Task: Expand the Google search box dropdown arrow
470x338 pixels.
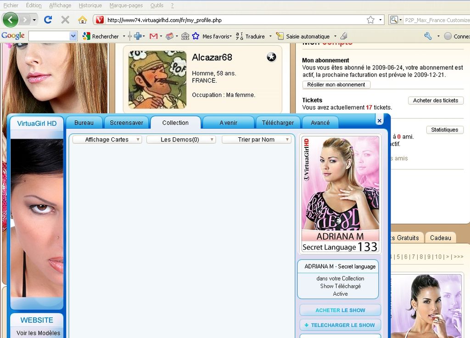Action: [x=73, y=36]
